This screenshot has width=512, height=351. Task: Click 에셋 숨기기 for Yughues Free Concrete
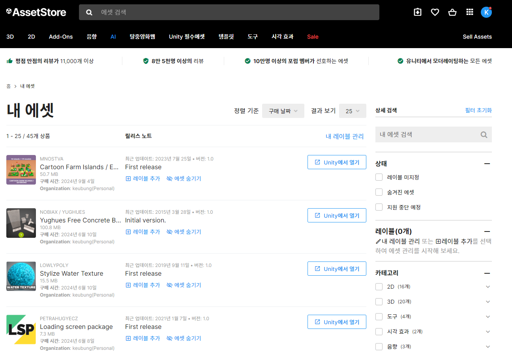pyautogui.click(x=184, y=232)
